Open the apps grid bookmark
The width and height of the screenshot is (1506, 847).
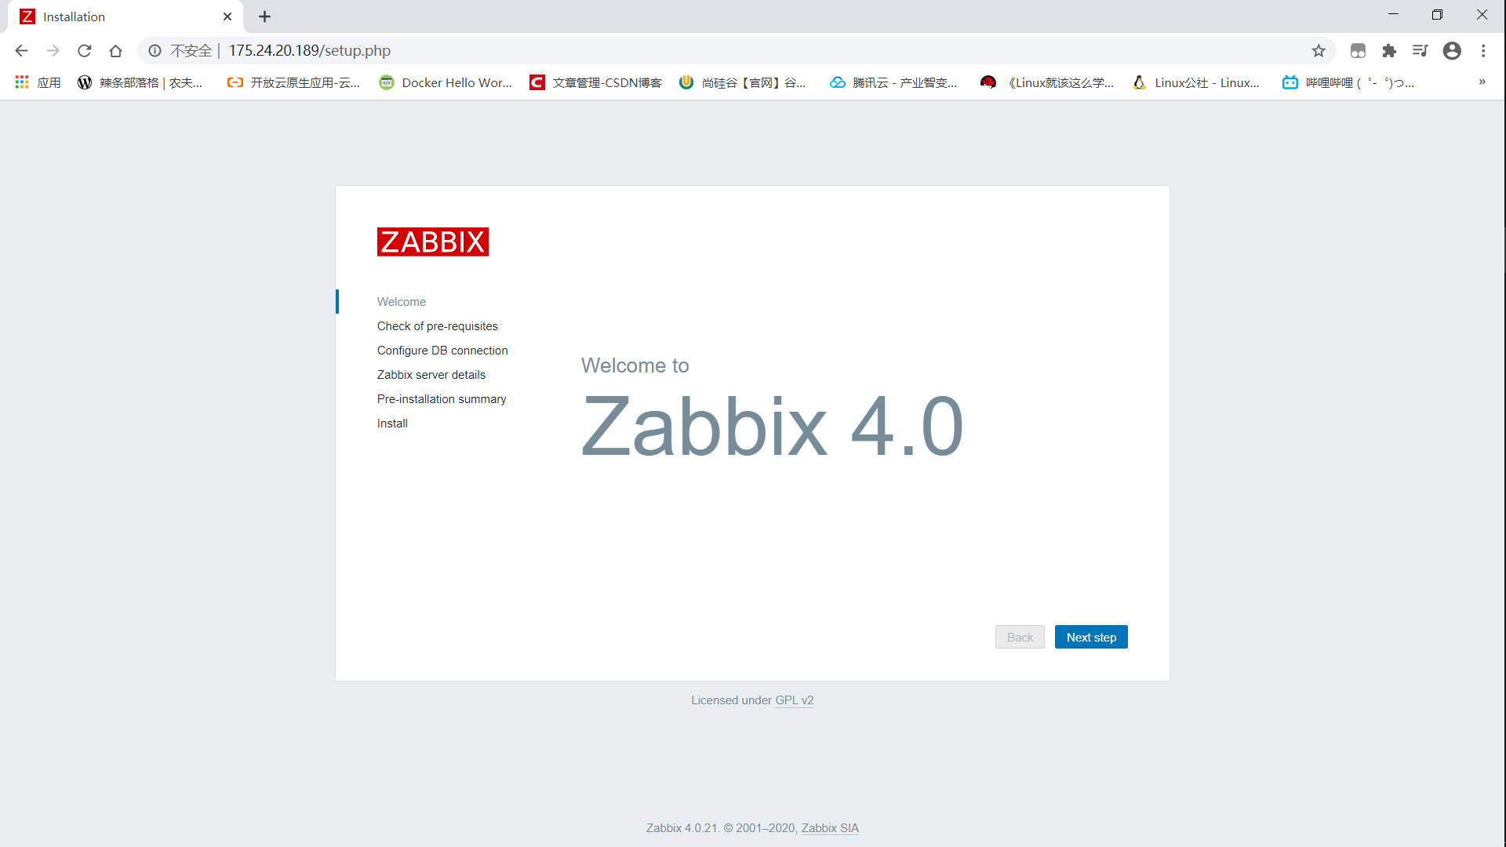(37, 82)
